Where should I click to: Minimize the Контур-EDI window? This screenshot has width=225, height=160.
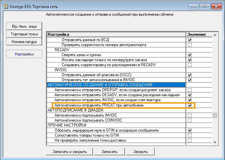click(x=193, y=6)
